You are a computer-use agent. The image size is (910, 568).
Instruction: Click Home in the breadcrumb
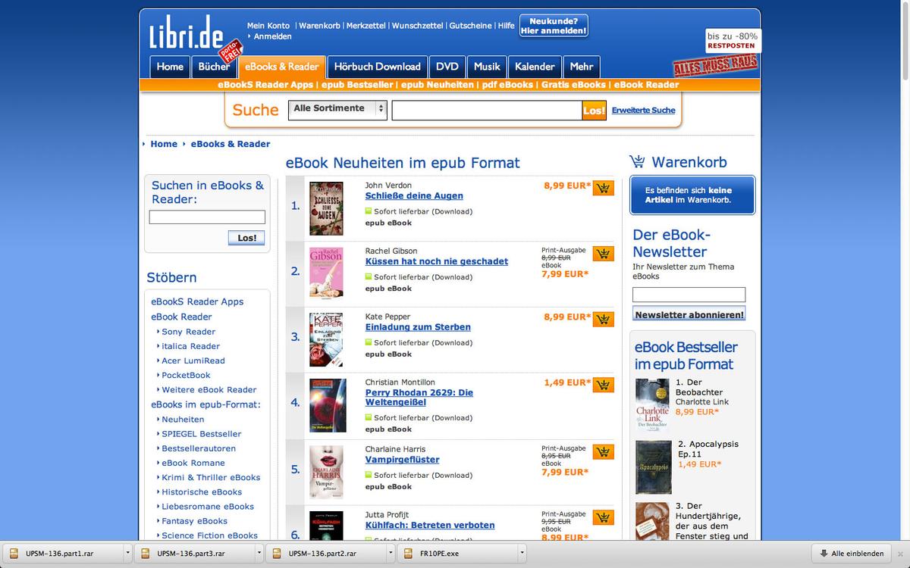coord(164,144)
